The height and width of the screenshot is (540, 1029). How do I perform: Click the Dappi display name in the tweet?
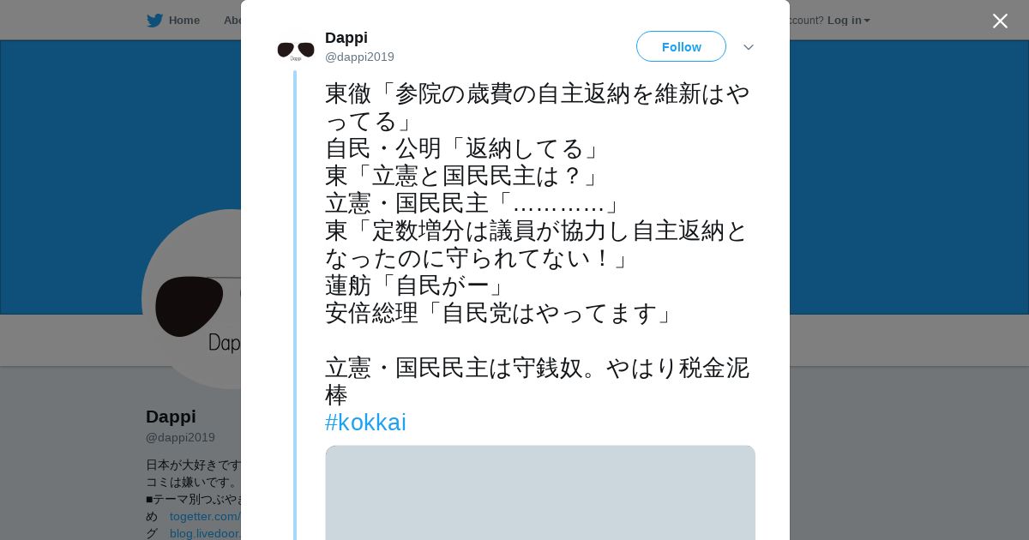pos(346,38)
